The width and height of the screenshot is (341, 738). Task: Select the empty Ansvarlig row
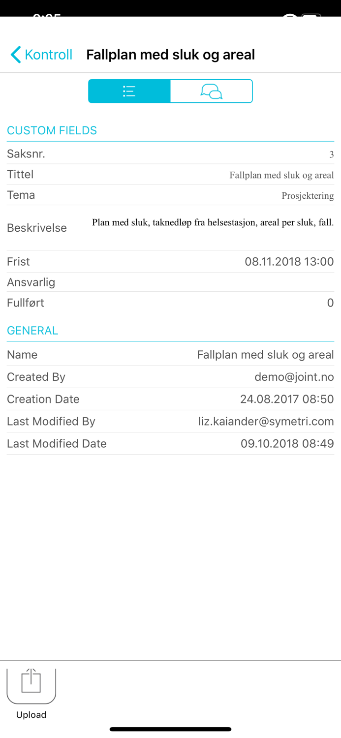pos(170,282)
